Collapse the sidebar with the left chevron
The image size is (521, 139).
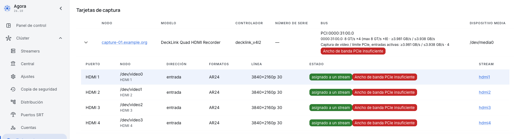[61, 8]
